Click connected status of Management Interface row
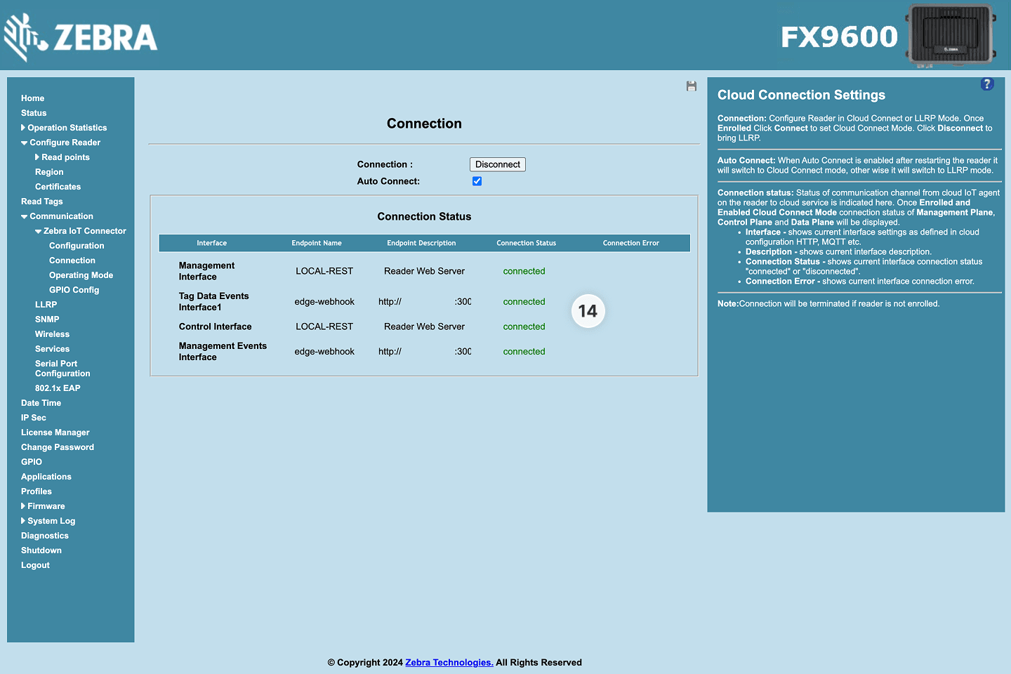Image resolution: width=1011 pixels, height=674 pixels. coord(524,271)
